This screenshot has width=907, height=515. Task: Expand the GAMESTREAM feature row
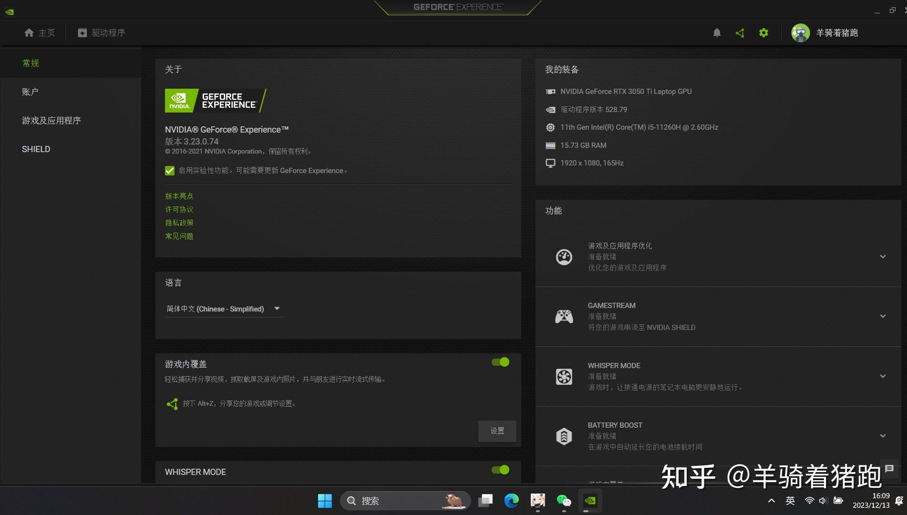pyautogui.click(x=883, y=317)
